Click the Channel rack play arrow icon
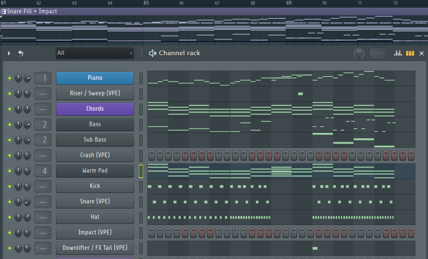This screenshot has width=428, height=259. pyautogui.click(x=9, y=53)
